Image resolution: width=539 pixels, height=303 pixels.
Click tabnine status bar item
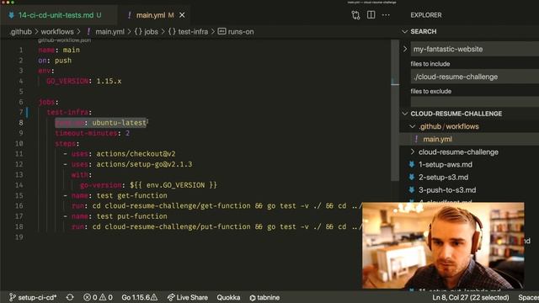(264, 297)
